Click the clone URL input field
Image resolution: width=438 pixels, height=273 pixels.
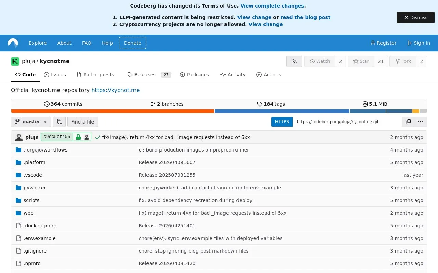click(x=347, y=122)
